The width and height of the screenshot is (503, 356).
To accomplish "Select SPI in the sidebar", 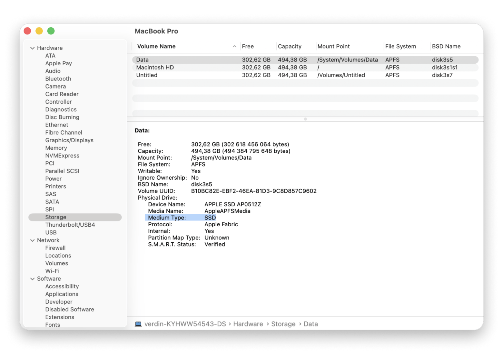I will pos(49,210).
